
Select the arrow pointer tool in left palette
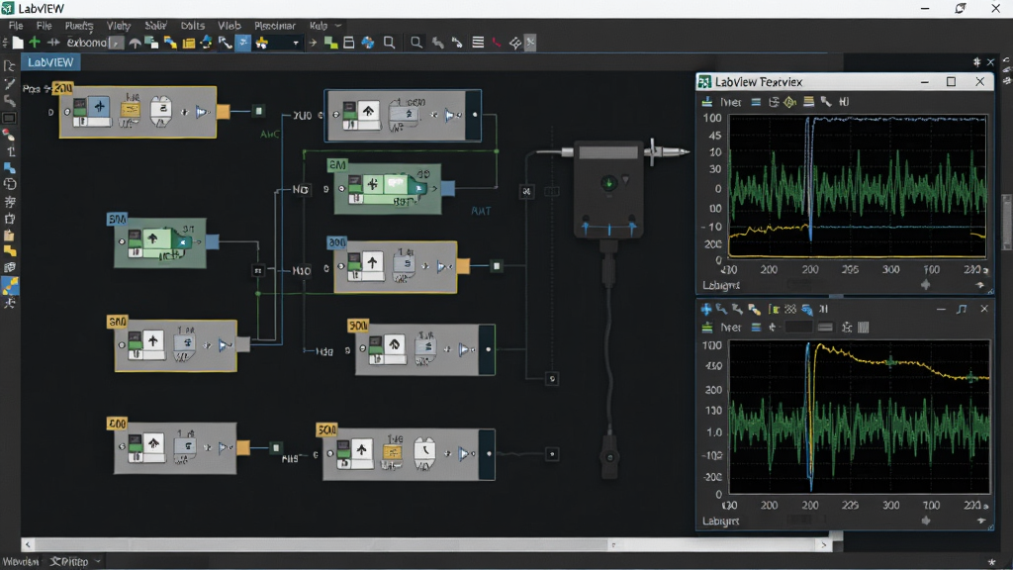(9, 66)
